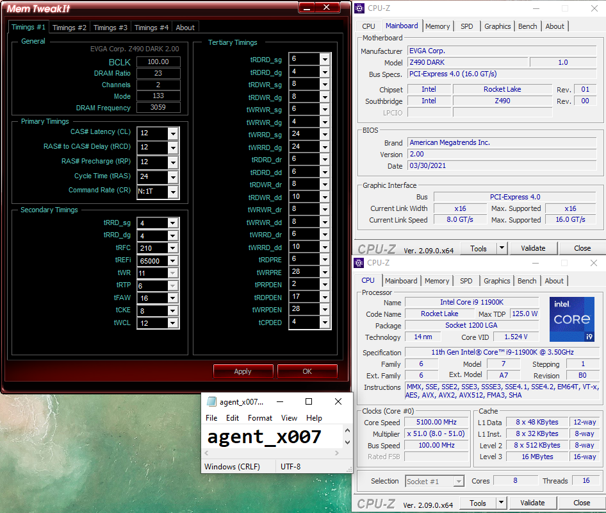Open Tools dropdown arrow in Mainboard CPU-Z window
This screenshot has height=513, width=606.
tap(502, 248)
